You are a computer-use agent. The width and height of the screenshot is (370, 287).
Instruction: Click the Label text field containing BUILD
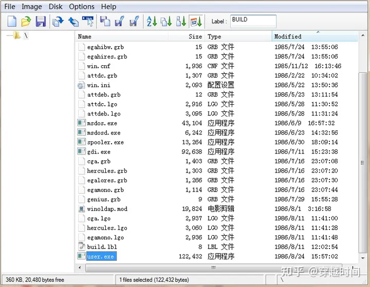(x=253, y=21)
